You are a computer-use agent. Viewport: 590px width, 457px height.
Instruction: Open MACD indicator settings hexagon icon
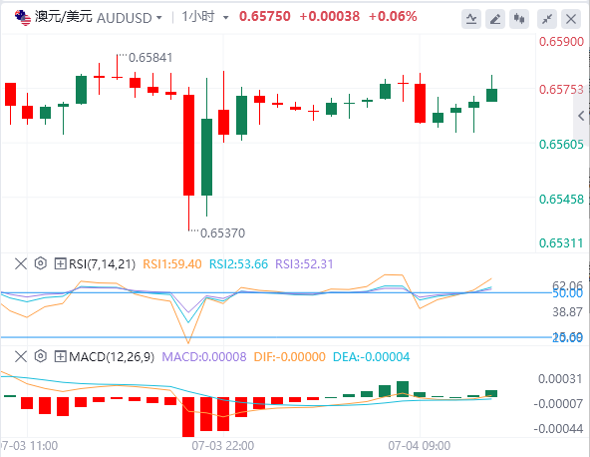click(x=40, y=356)
